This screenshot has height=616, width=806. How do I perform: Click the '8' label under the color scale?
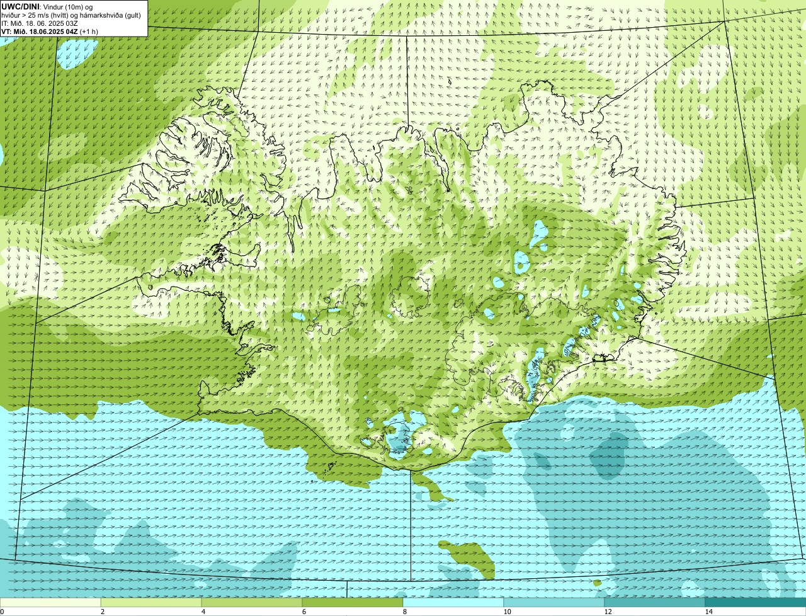click(404, 612)
